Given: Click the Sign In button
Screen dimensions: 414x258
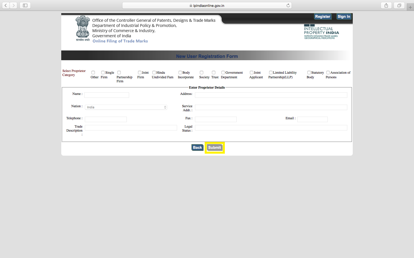Looking at the screenshot, I should coord(344,17).
